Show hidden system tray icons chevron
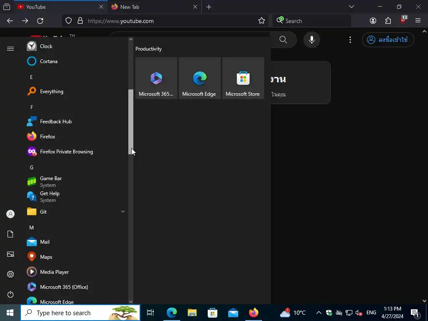428x321 pixels. [x=318, y=313]
